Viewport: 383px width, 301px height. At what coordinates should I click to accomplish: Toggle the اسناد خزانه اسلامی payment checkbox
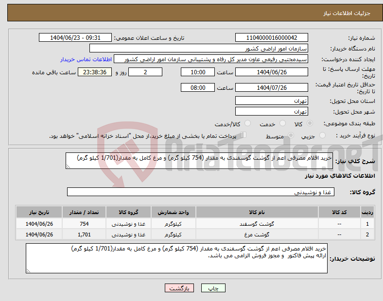244,134
